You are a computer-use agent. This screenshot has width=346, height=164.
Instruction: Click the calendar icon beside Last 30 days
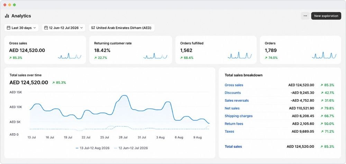[x=8, y=28]
